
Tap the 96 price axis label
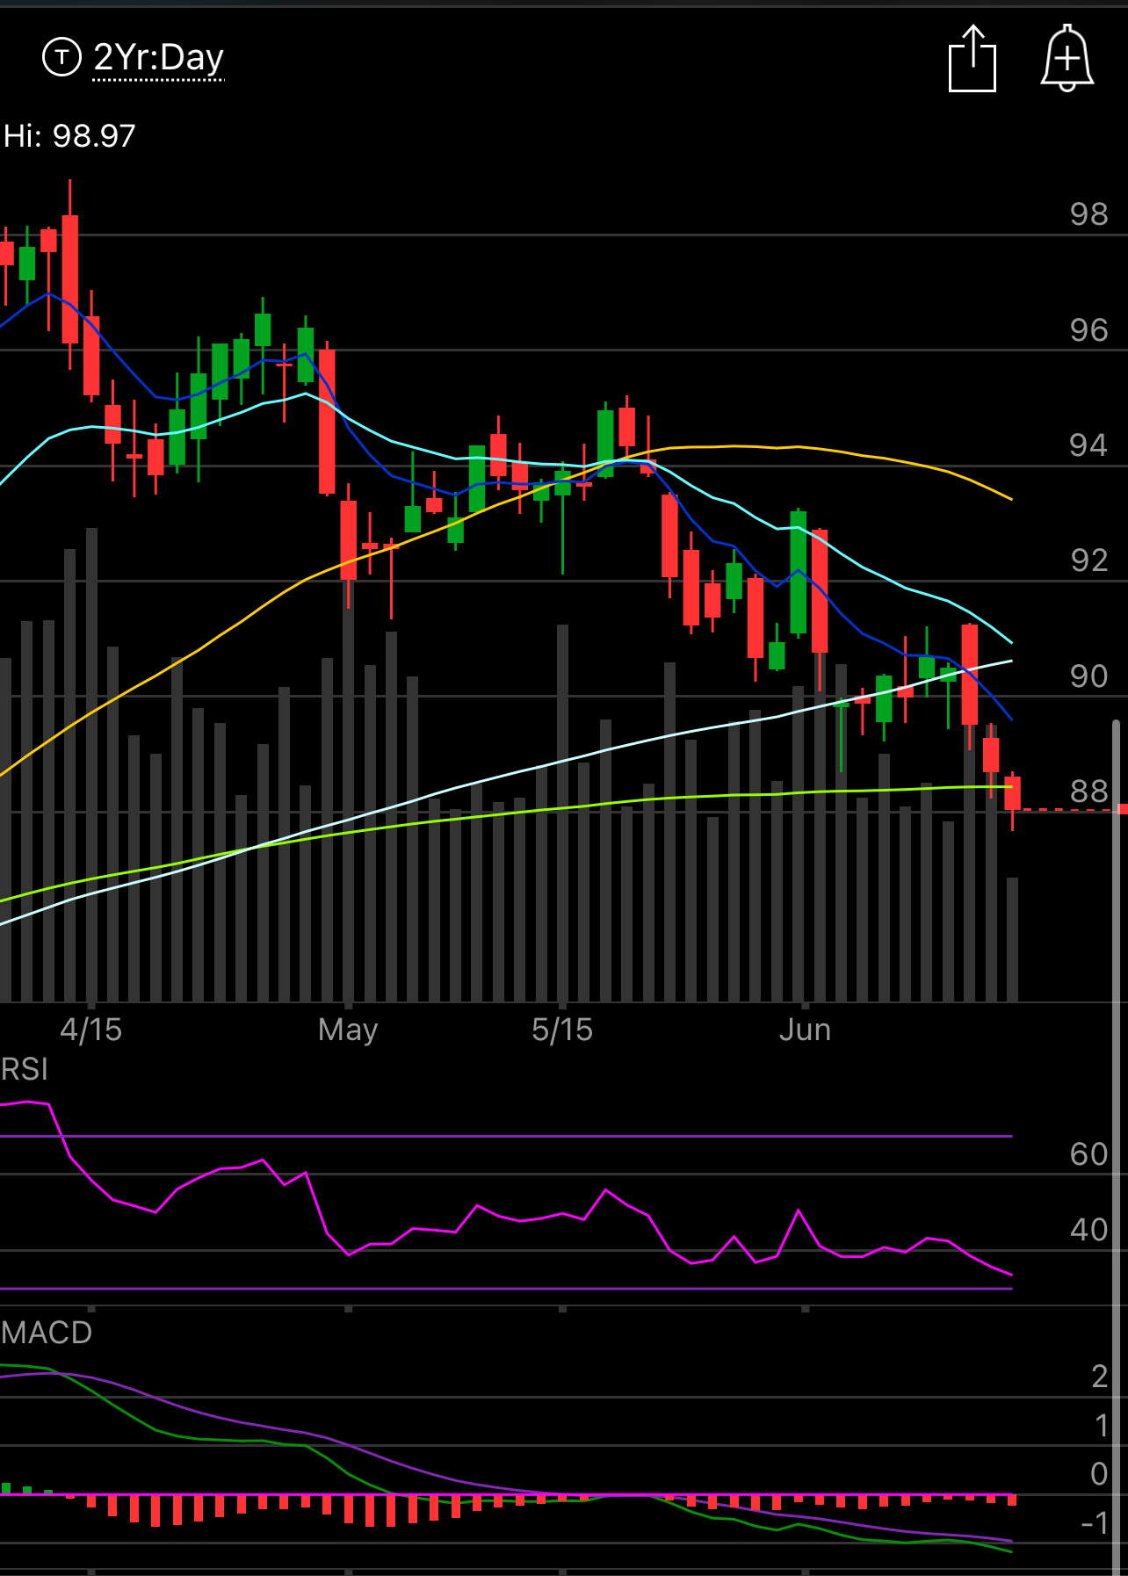(x=1088, y=330)
